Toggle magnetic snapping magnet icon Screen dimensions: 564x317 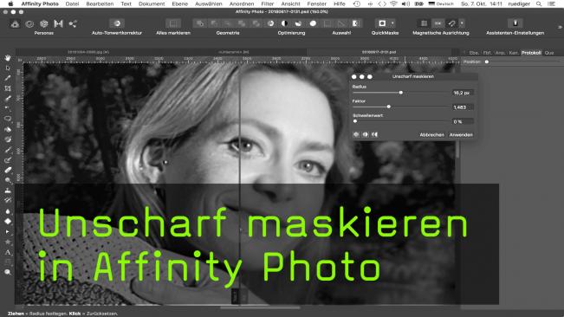[x=451, y=23]
